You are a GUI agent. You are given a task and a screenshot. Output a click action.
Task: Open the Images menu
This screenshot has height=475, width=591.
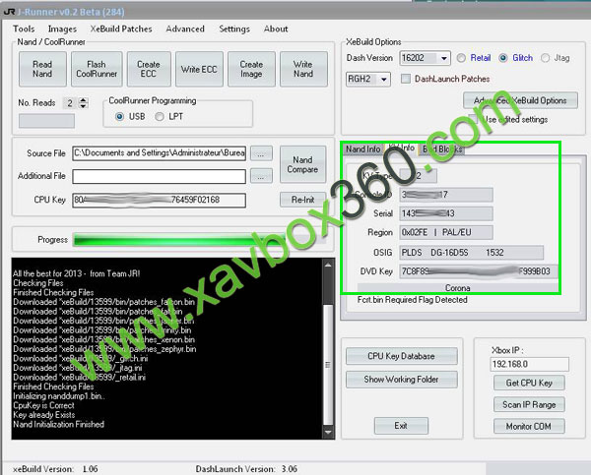click(x=62, y=29)
